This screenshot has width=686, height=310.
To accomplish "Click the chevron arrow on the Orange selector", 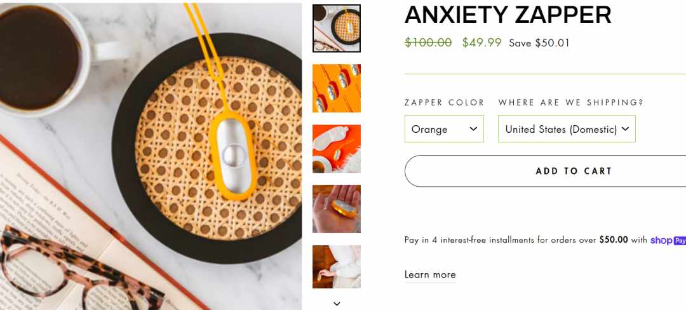I will [x=473, y=128].
